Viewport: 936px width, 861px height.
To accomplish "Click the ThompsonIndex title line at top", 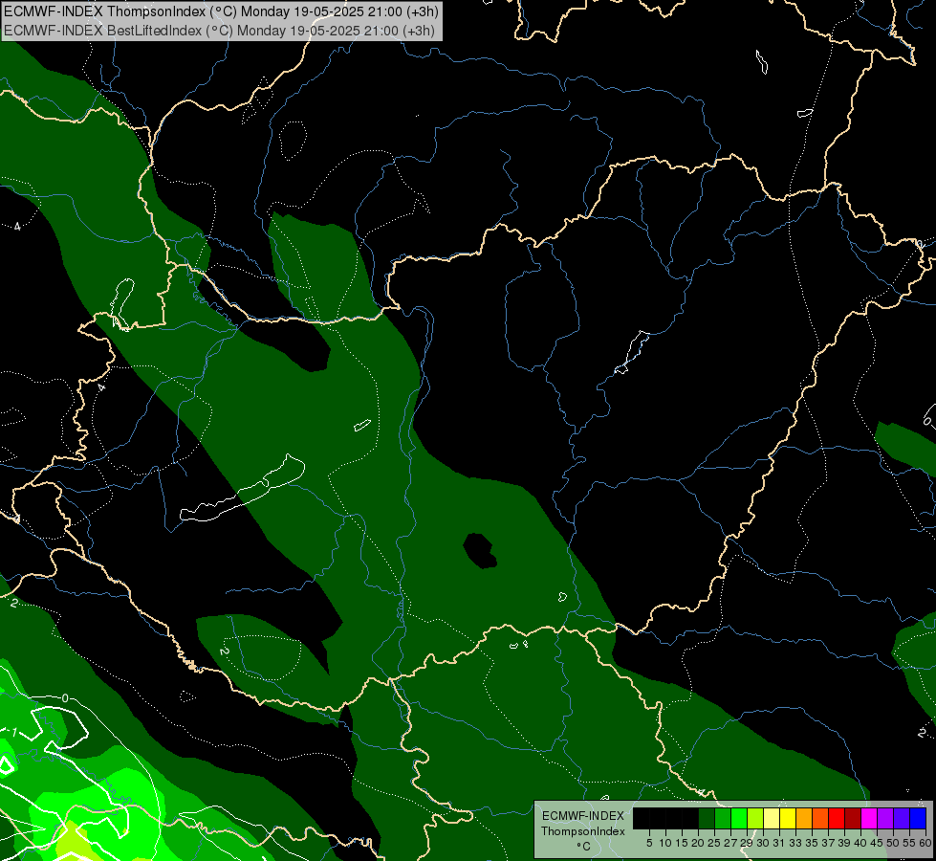I will tap(222, 11).
